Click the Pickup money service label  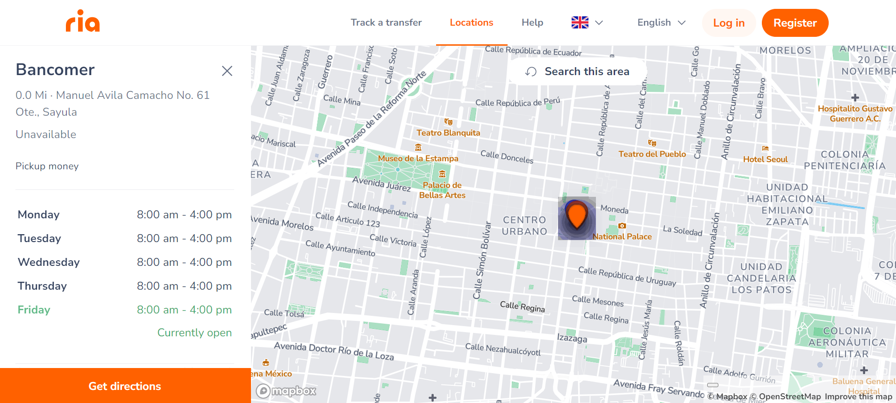47,166
